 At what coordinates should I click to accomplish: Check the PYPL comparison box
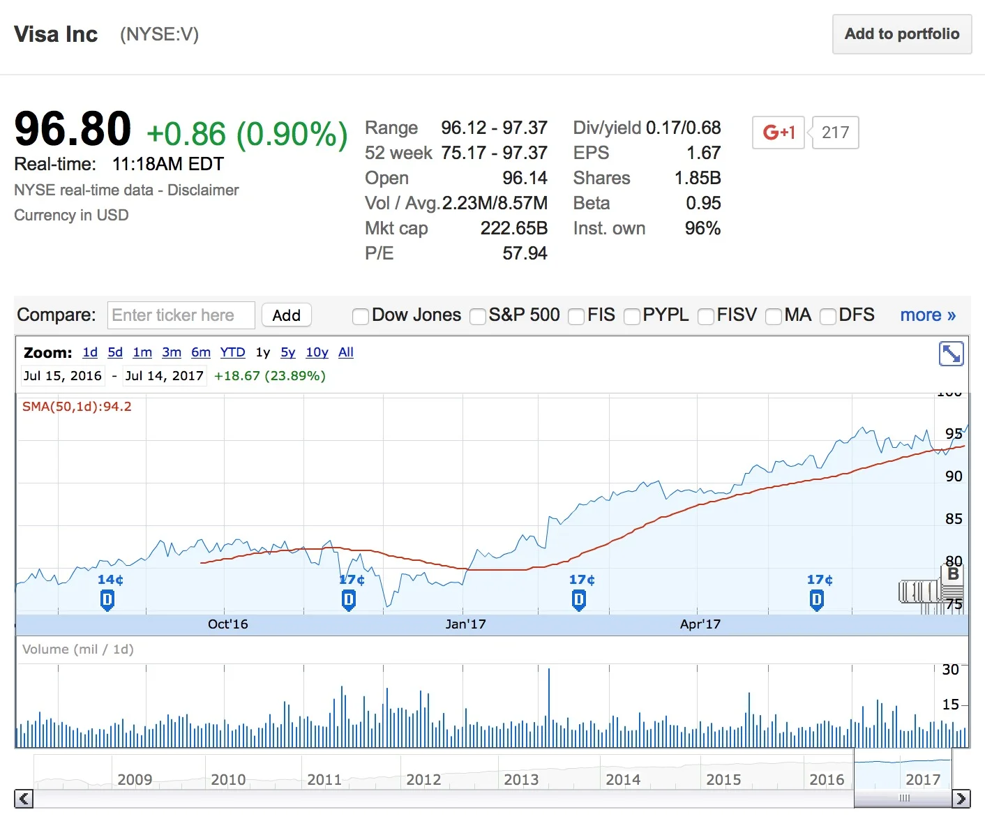pos(632,317)
